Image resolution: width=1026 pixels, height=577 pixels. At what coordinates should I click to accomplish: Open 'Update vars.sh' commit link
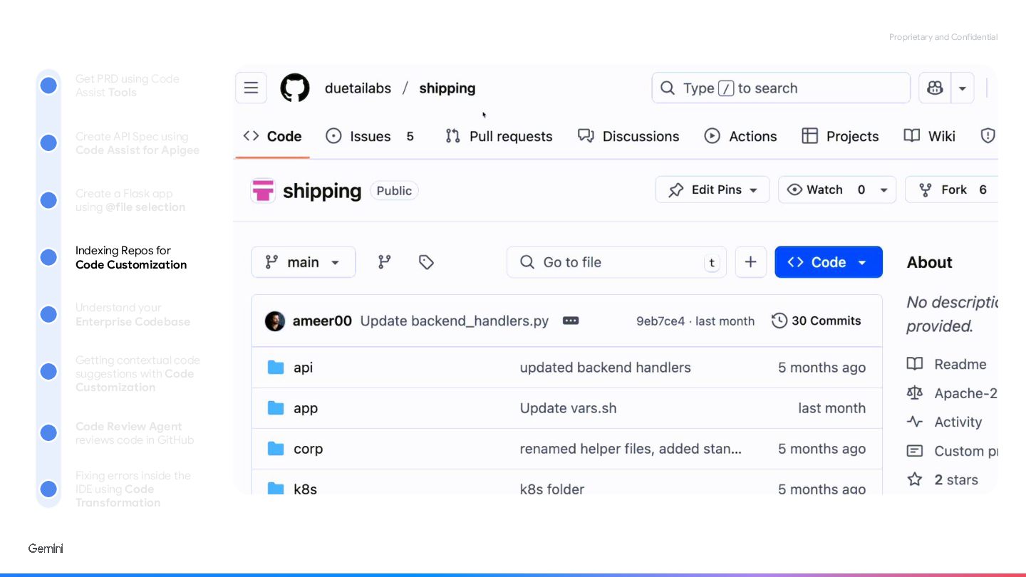[569, 408]
